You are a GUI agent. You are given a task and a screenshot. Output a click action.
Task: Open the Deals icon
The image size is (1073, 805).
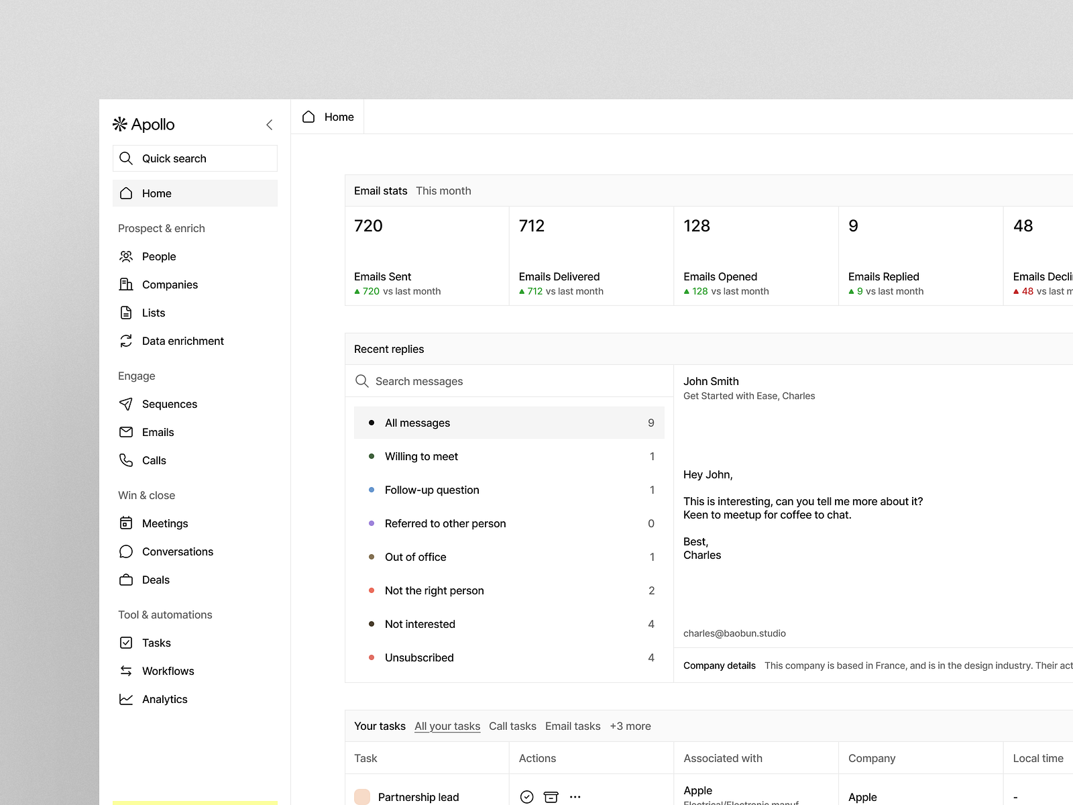pos(126,580)
